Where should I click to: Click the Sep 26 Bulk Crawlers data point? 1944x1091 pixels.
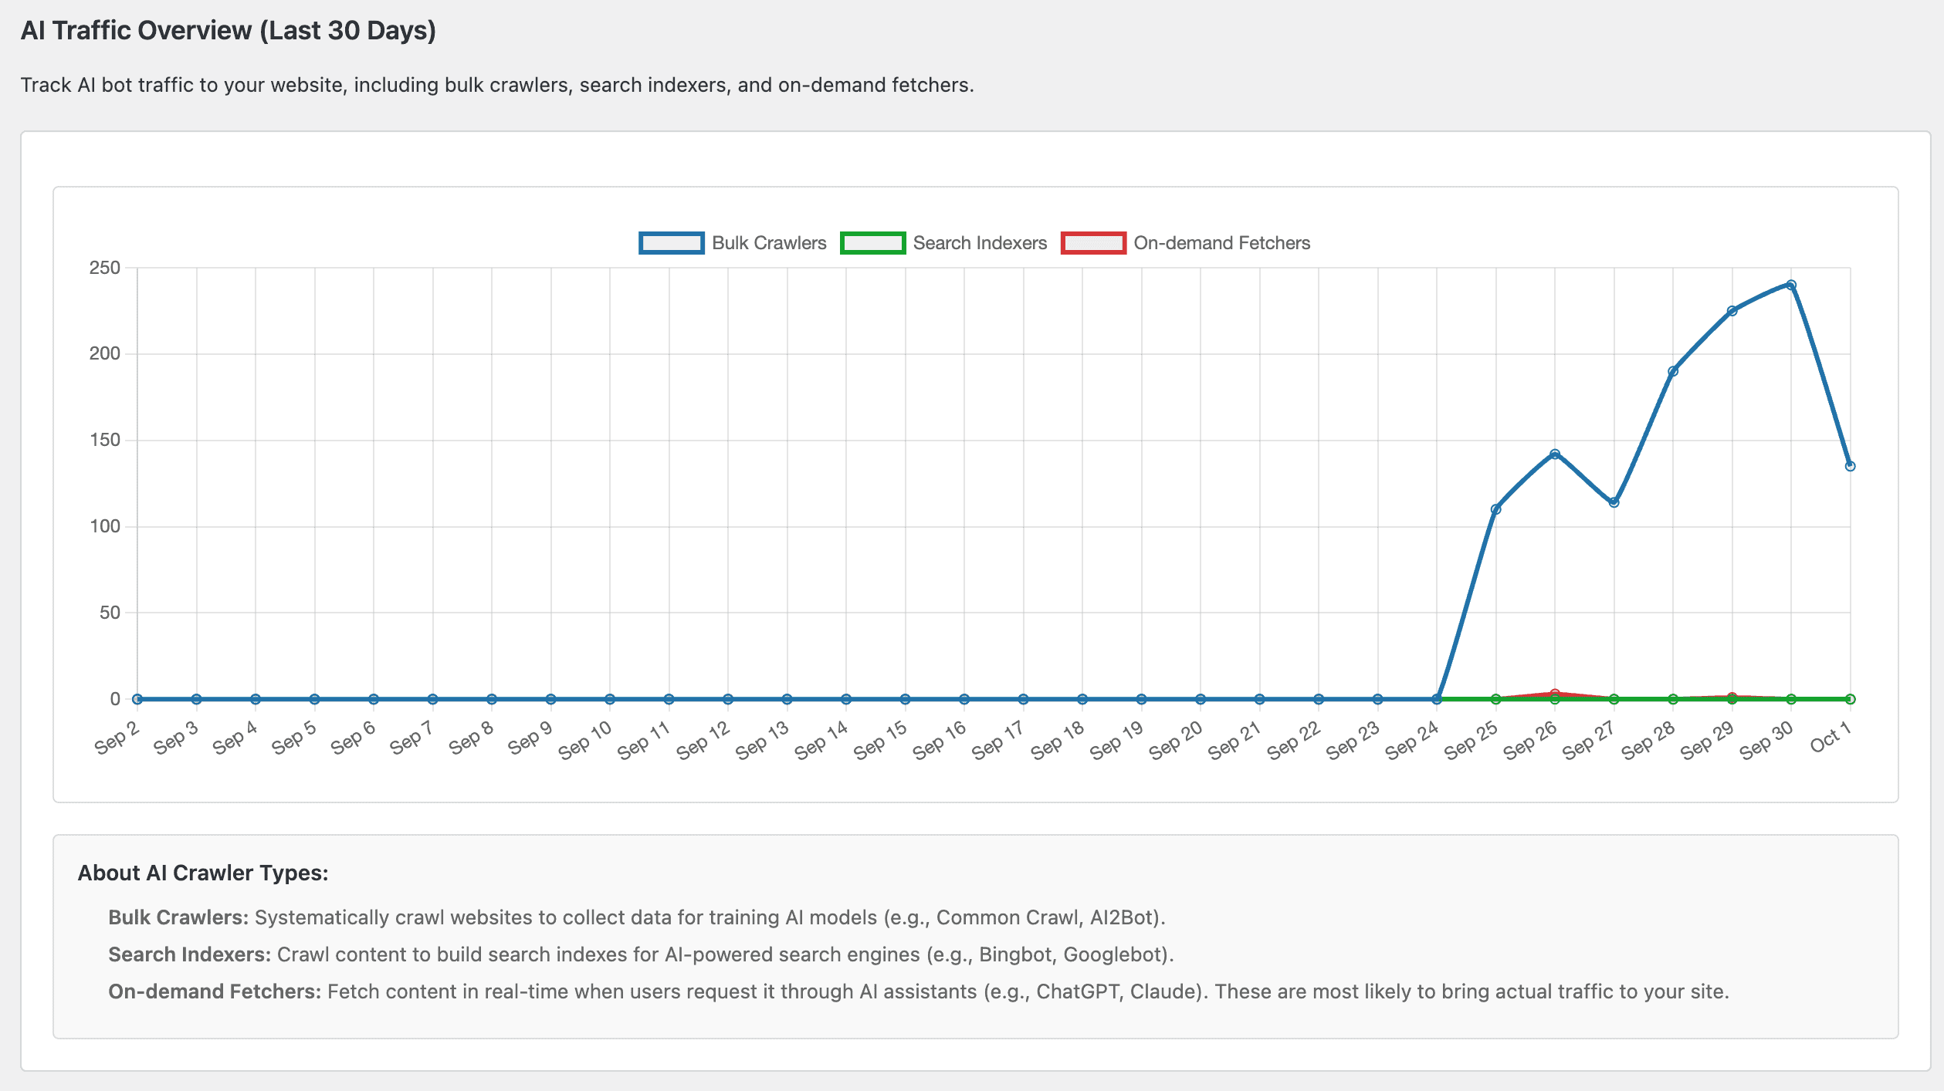[1555, 454]
